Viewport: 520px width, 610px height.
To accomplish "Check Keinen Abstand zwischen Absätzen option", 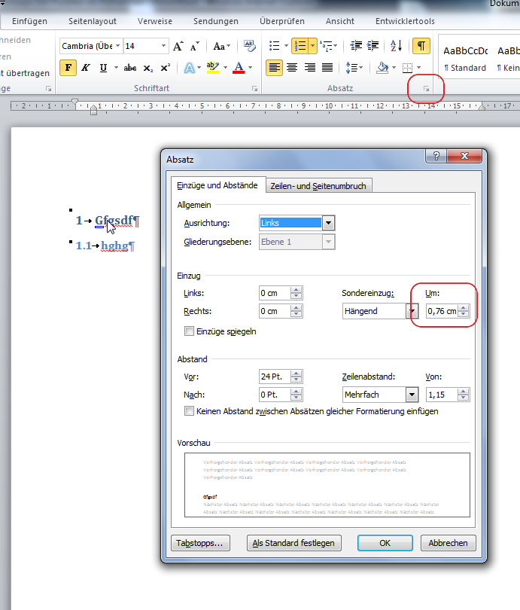I will click(x=190, y=411).
